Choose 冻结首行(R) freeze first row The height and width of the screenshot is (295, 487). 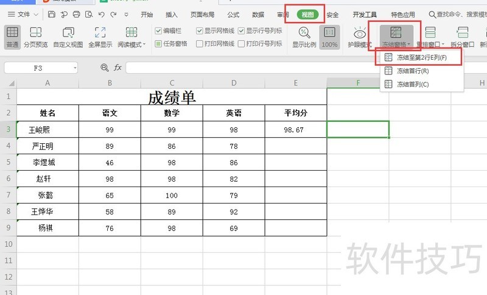click(x=421, y=71)
